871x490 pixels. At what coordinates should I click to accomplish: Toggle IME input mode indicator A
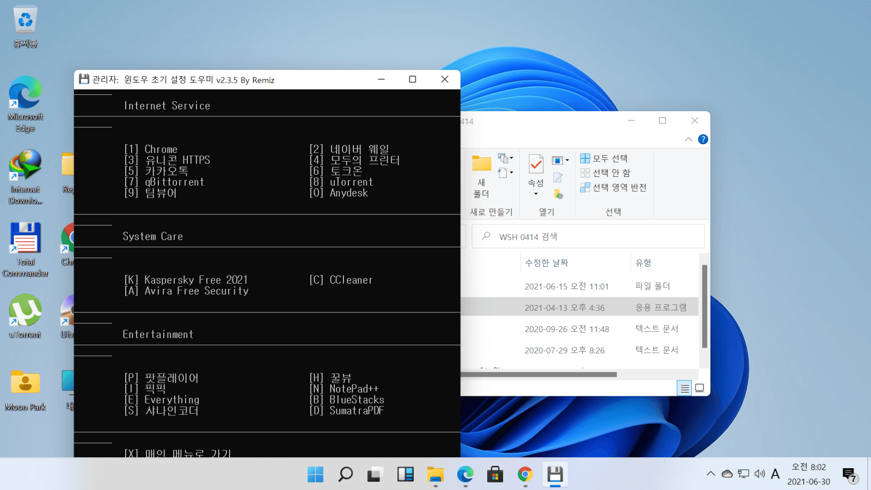pos(775,474)
